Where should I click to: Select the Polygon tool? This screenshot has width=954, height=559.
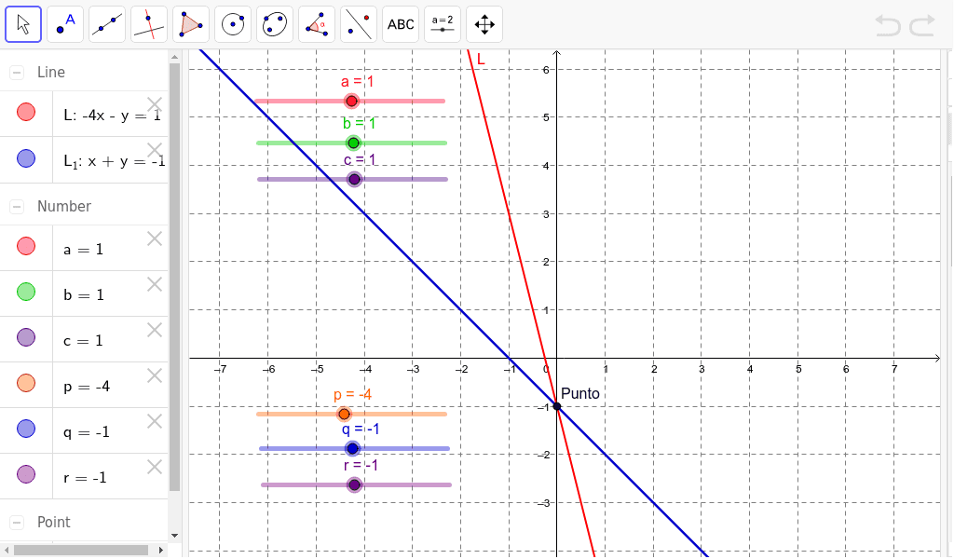(191, 24)
